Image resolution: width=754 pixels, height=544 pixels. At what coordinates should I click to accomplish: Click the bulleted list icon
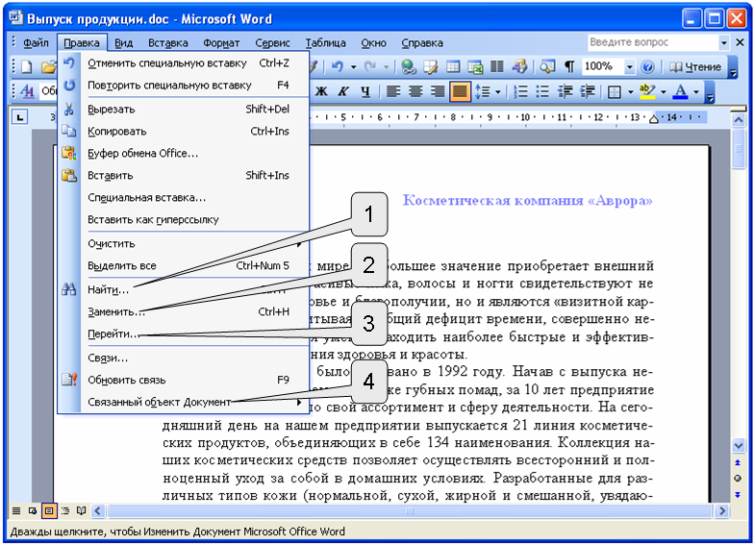tap(542, 91)
